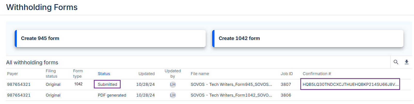
Task: Click the Updated by column header
Action: 173,74
